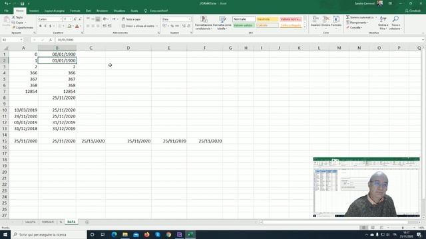This screenshot has width=426, height=239.
Task: Open the File menu tab
Action: pos(6,11)
